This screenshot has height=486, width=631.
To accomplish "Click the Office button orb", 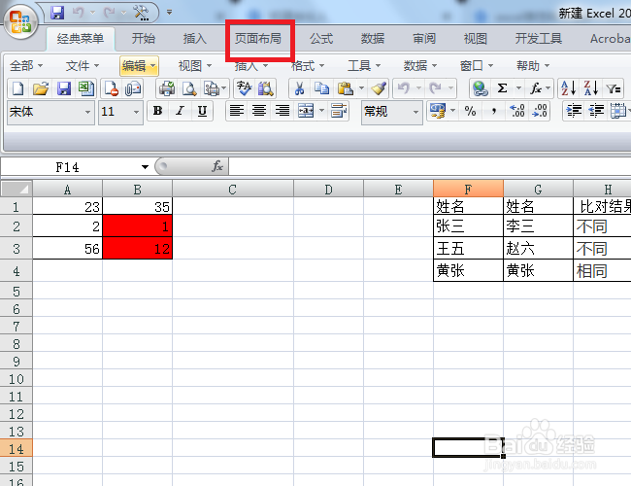I will (20, 21).
